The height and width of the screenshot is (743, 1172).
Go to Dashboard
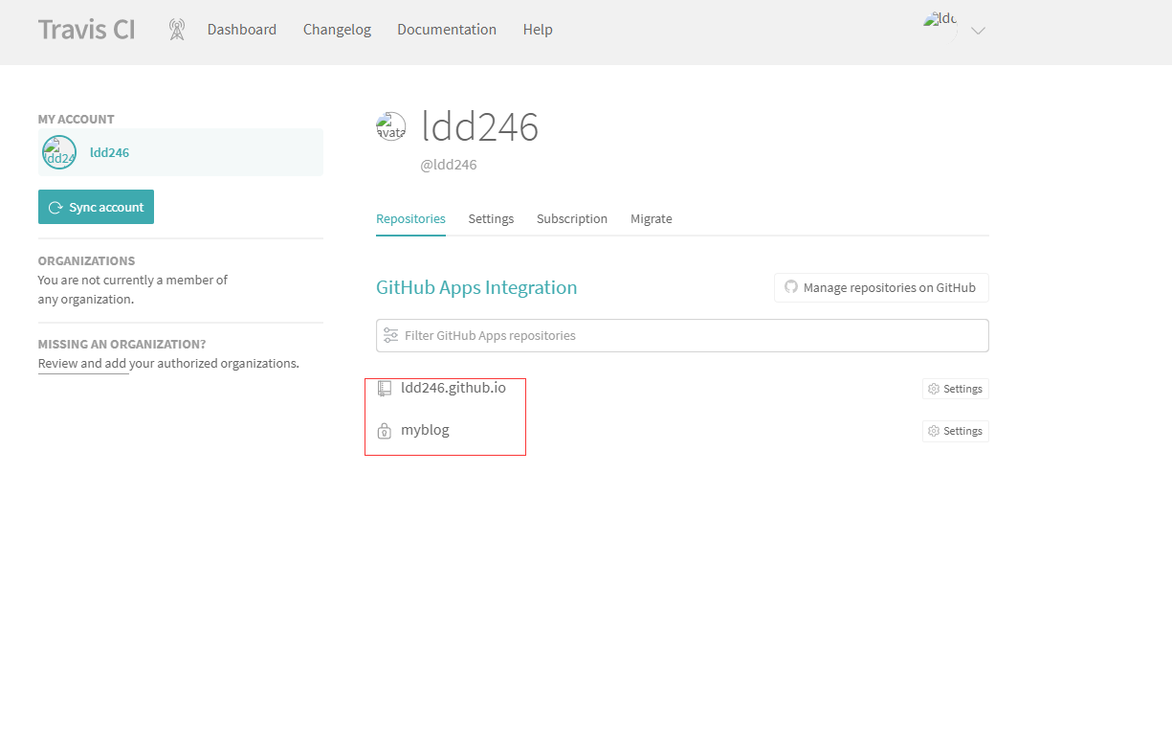tap(242, 30)
